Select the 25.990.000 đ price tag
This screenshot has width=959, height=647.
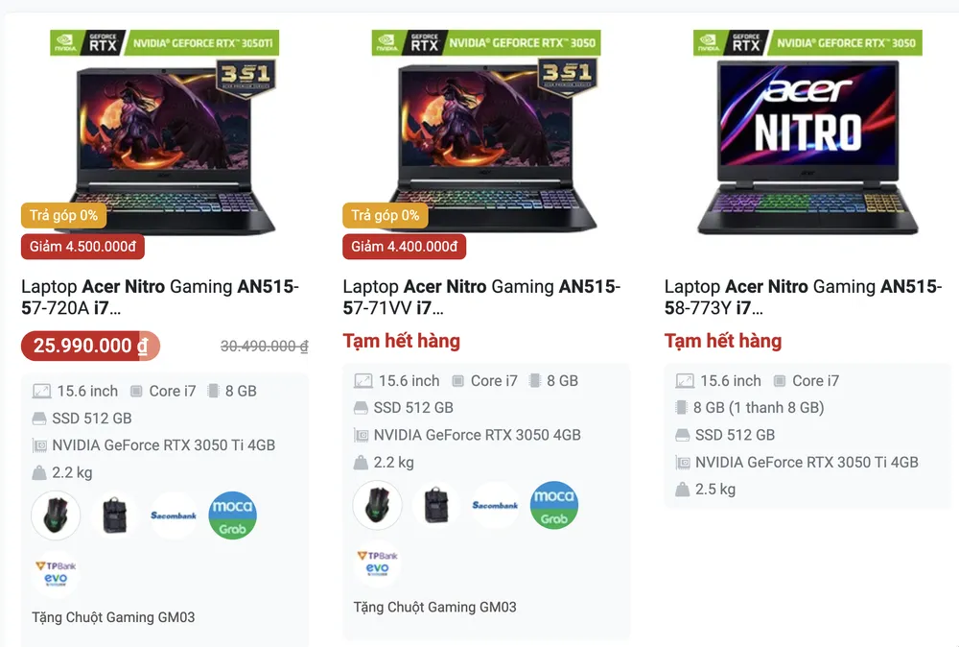click(x=89, y=346)
